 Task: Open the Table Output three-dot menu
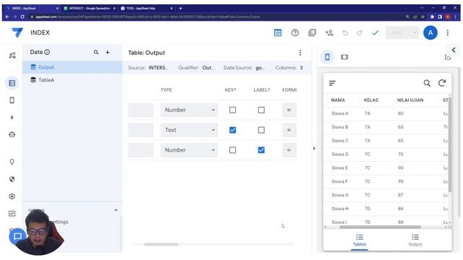pos(300,53)
